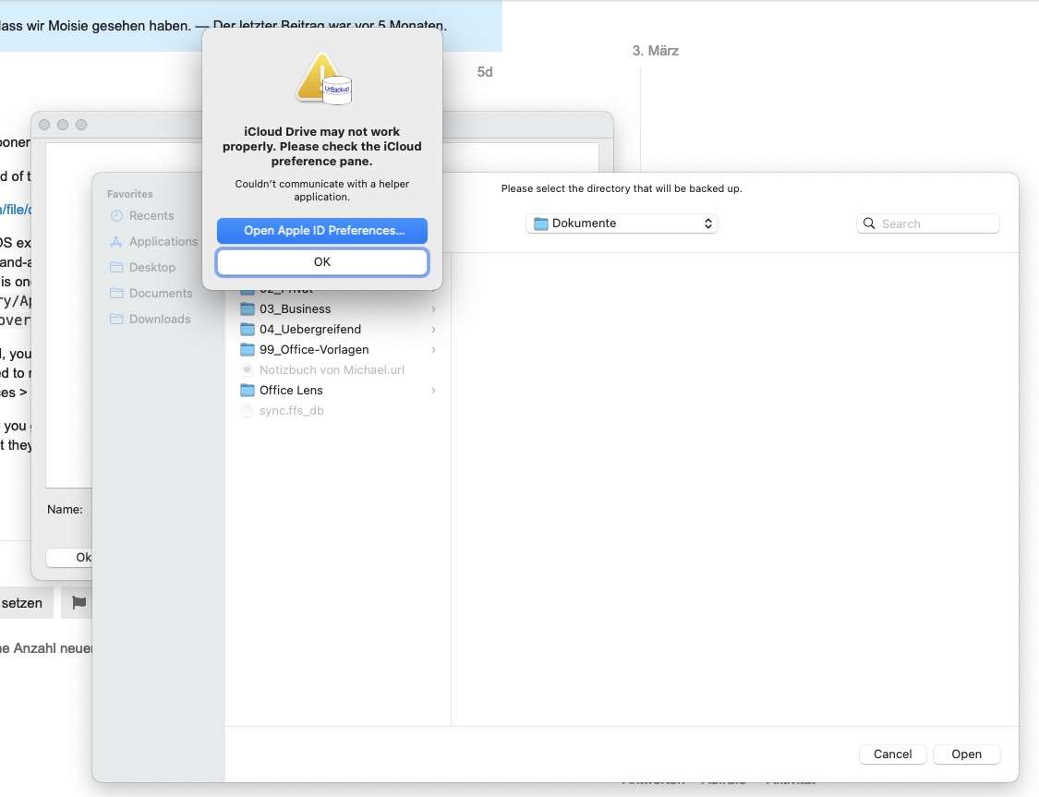The width and height of the screenshot is (1039, 797).
Task: Dismiss the iCloud alert with OK
Action: (x=322, y=261)
